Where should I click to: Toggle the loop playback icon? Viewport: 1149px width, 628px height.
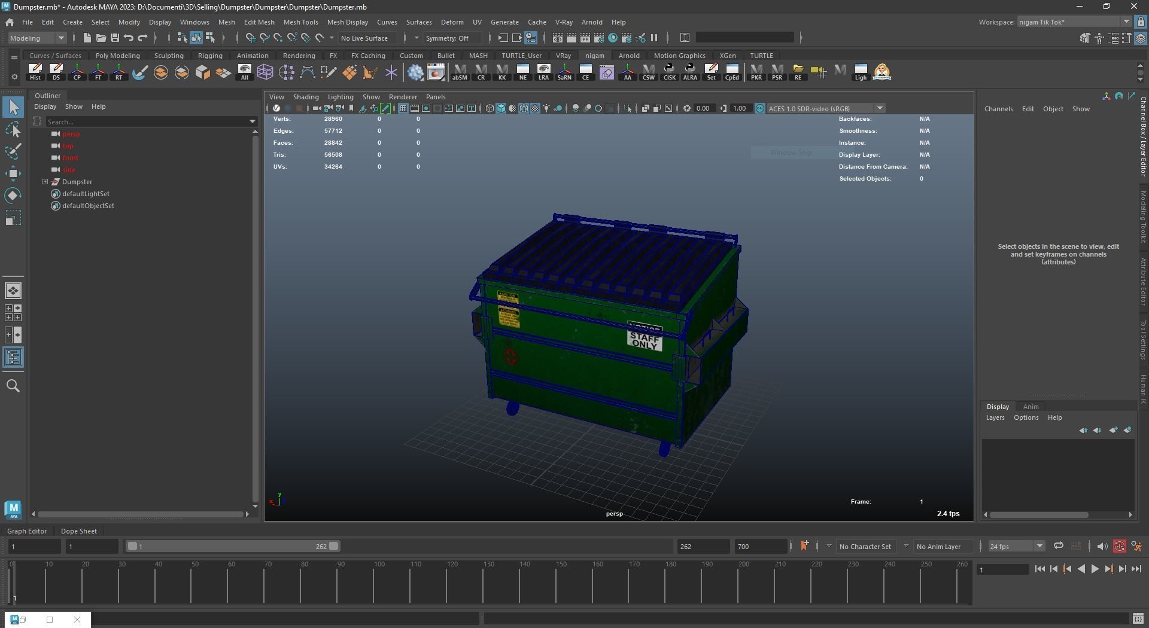pos(1058,546)
